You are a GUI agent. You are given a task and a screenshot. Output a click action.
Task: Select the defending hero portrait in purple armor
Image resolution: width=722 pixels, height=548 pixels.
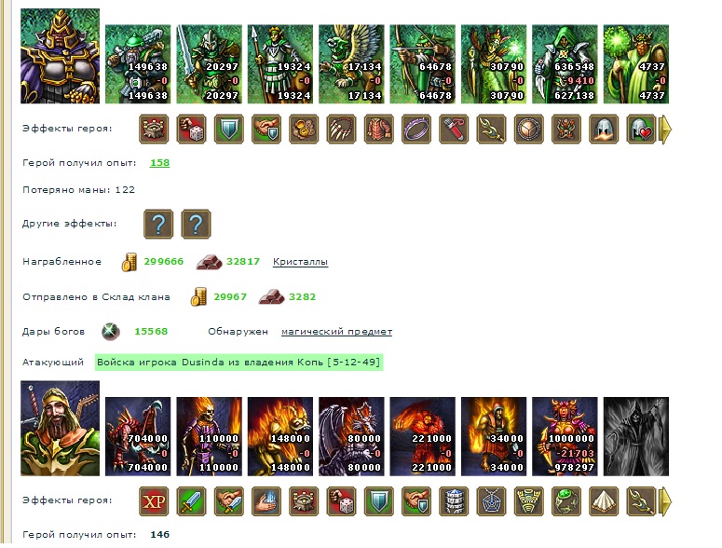pyautogui.click(x=60, y=56)
